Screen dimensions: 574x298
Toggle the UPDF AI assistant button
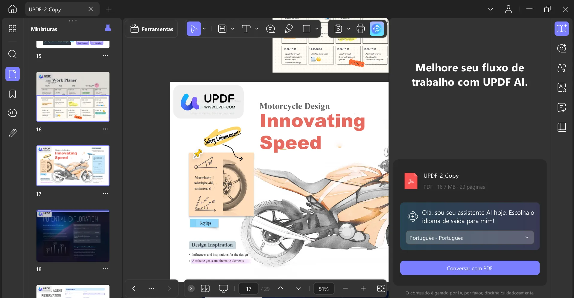pos(377,29)
